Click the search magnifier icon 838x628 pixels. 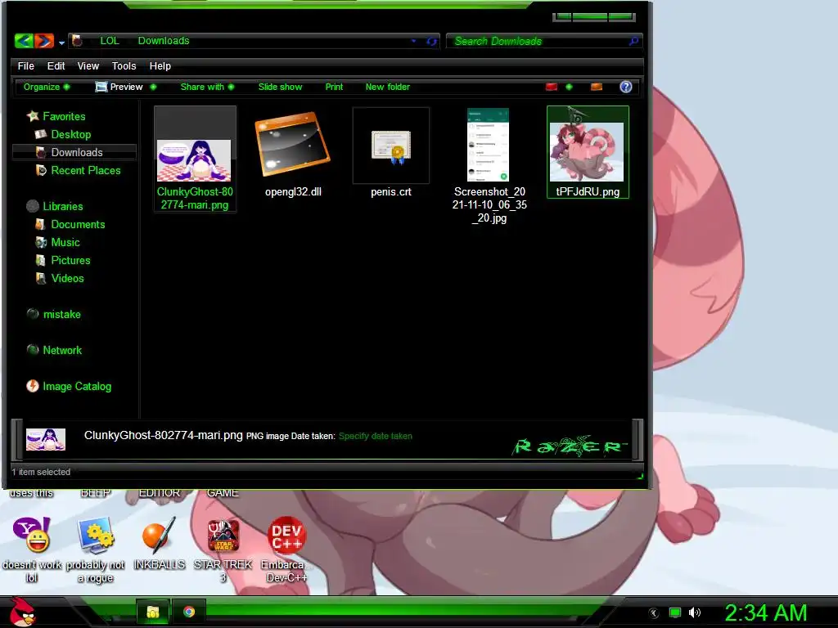tap(634, 41)
